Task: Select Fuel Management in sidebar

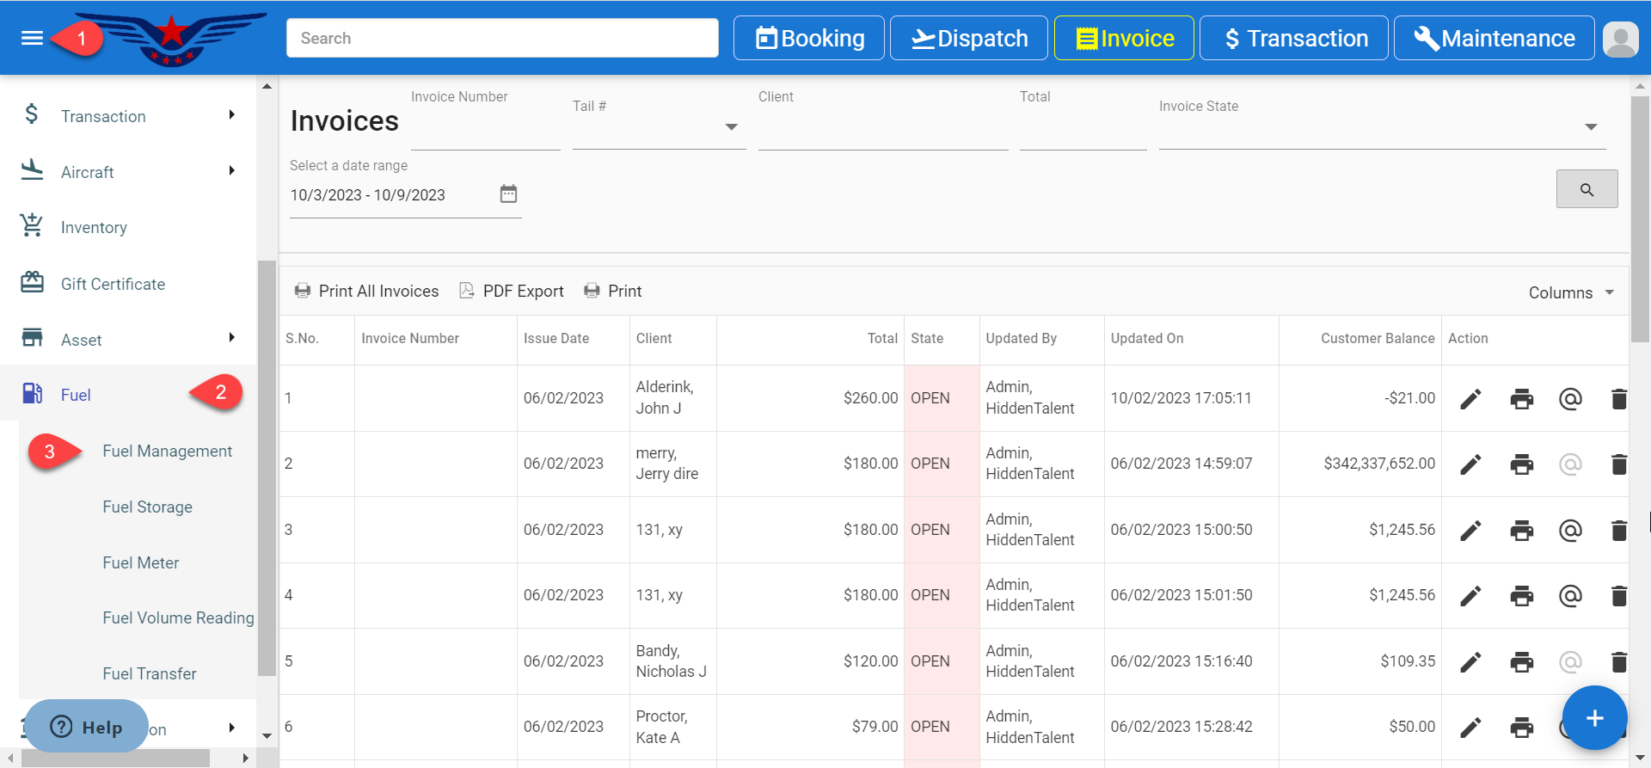Action: 167,452
